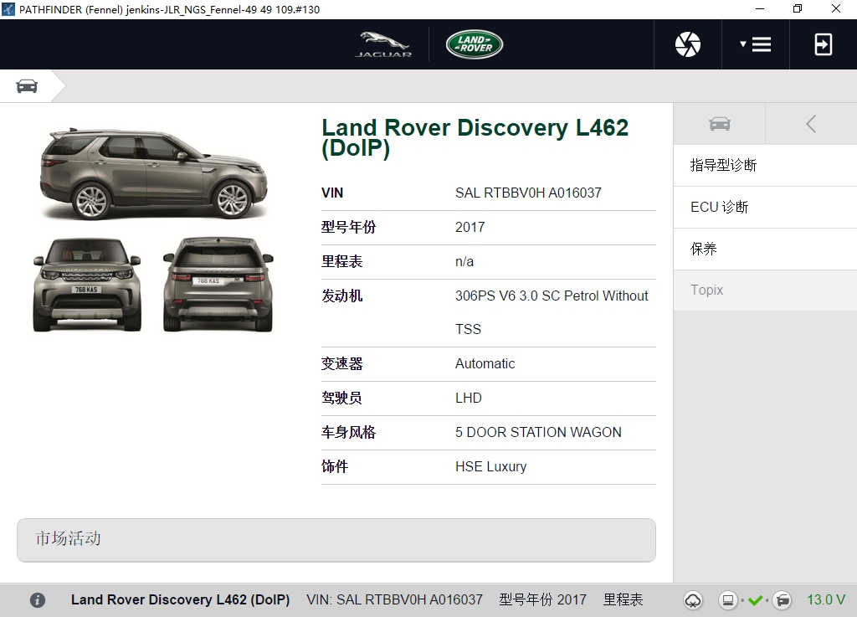Click the VIN value SAL RTBBV0H A016037
This screenshot has width=857, height=617.
tap(528, 193)
